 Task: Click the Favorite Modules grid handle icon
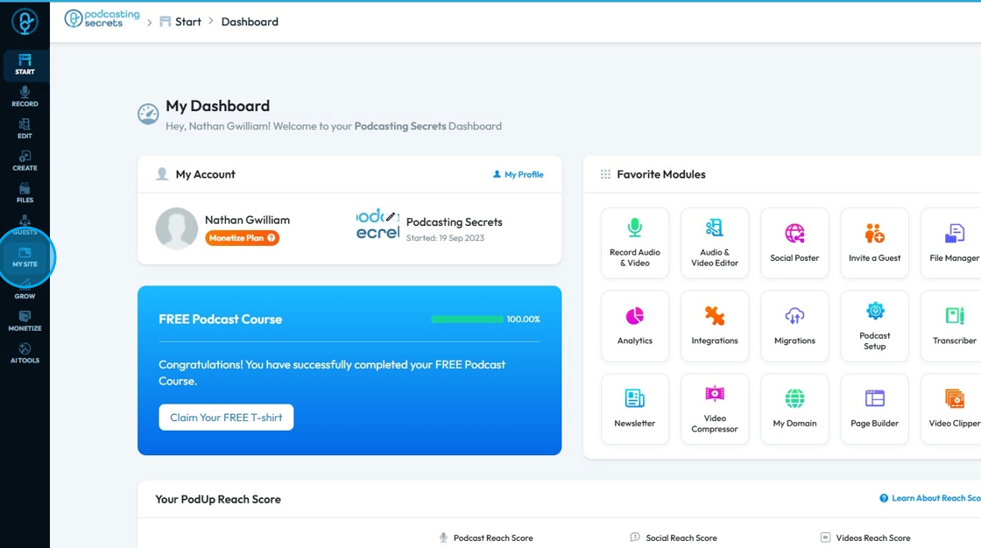(x=605, y=174)
